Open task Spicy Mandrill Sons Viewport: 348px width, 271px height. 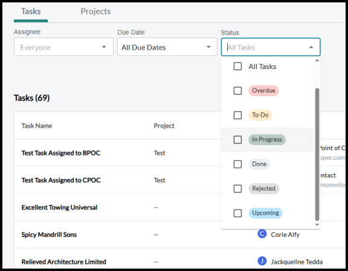49,235
